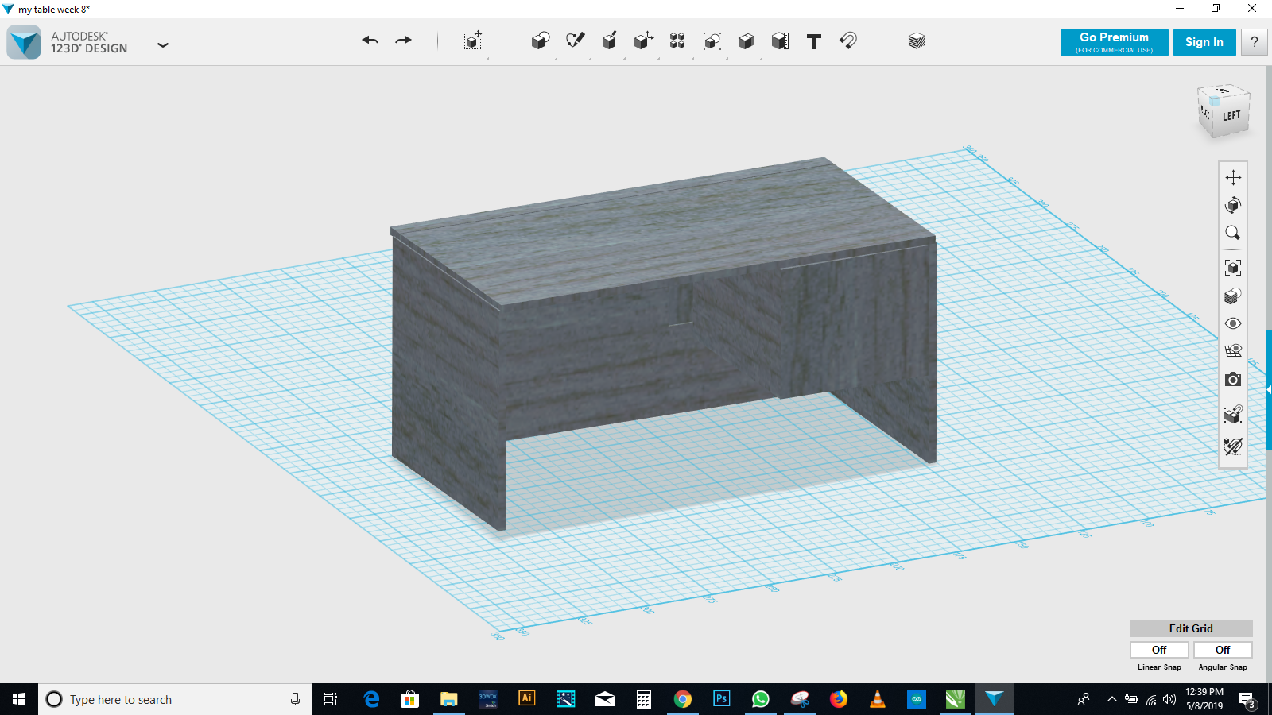The height and width of the screenshot is (715, 1272).
Task: Select the Measure tool icon
Action: click(780, 41)
